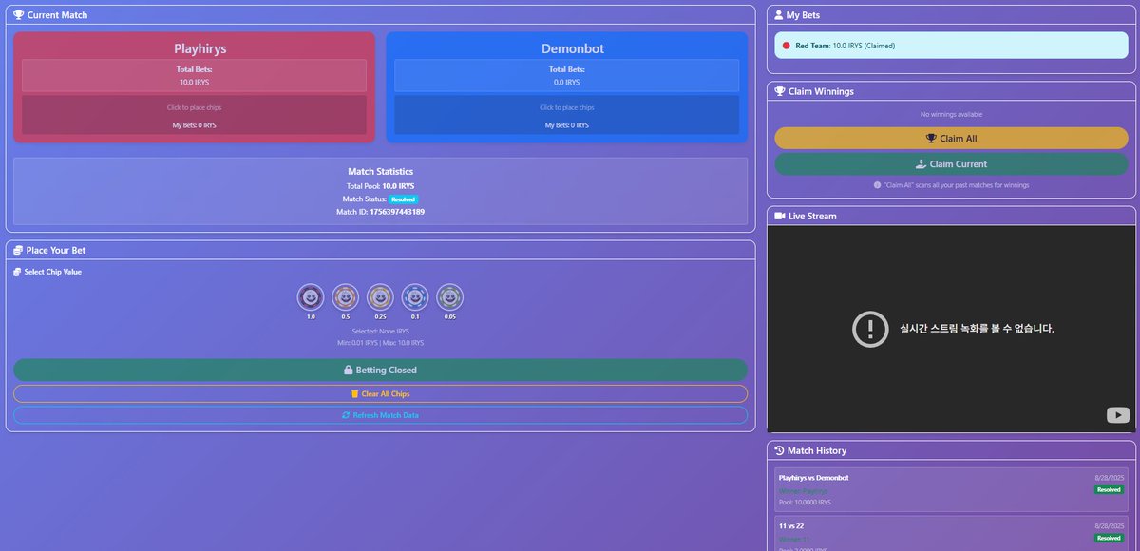The image size is (1140, 551).
Task: Click the info icon under Claim Current
Action: point(877,185)
